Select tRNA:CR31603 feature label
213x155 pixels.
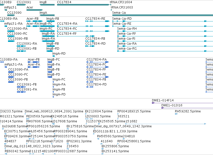click(x=122, y=7)
